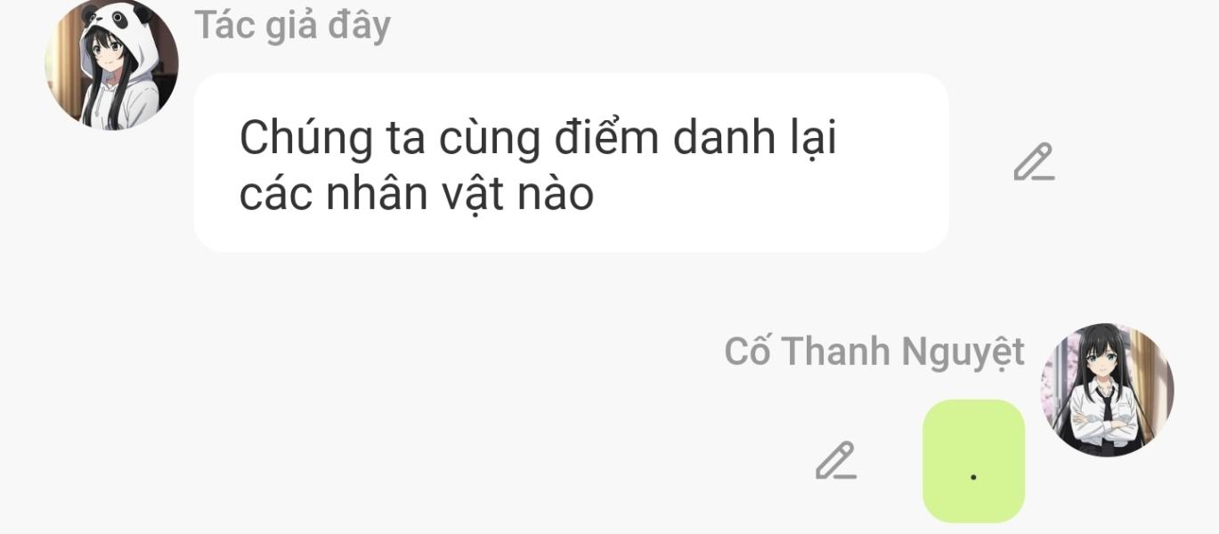Click the text 'các nhân vật nào'
The image size is (1219, 534).
tap(416, 195)
